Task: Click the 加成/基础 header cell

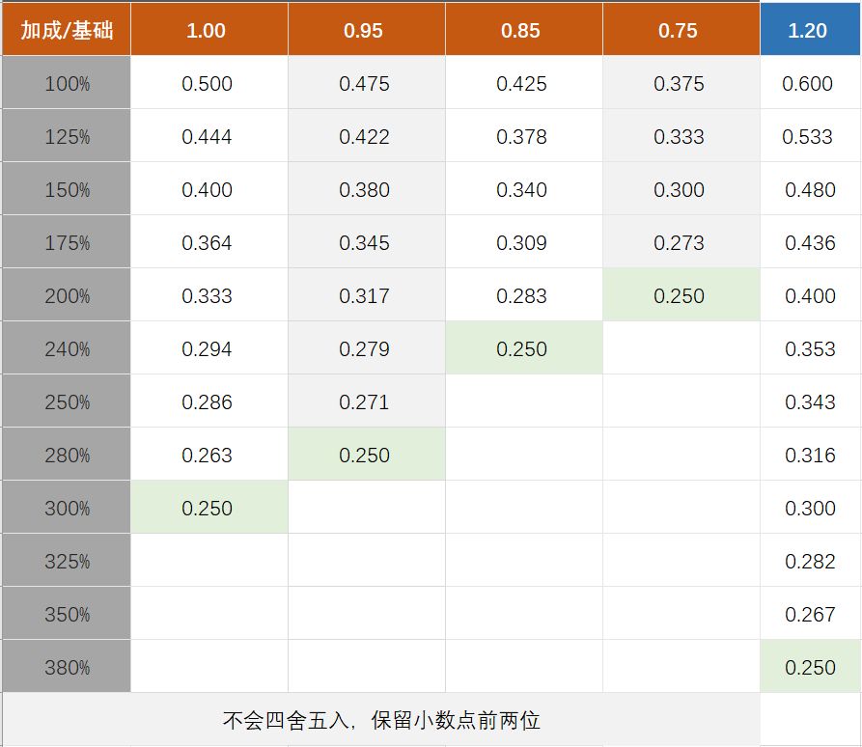Action: tap(67, 30)
